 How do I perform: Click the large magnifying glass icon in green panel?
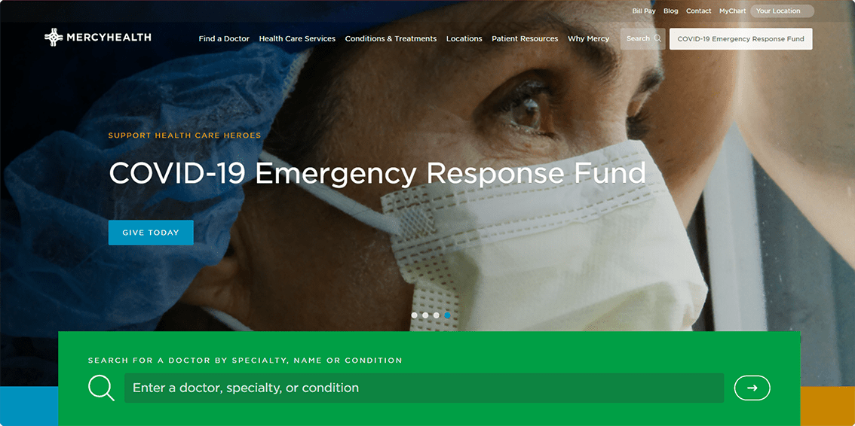[x=102, y=388]
